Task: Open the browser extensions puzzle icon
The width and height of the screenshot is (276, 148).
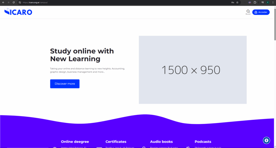Action: [x=255, y=2]
